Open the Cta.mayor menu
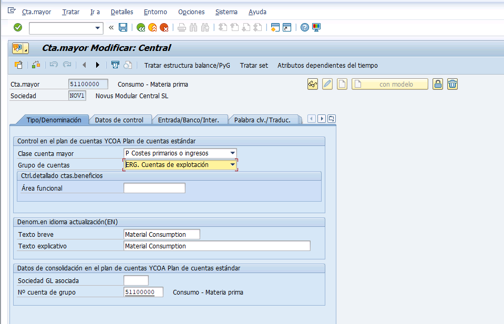Image resolution: width=504 pixels, height=324 pixels. 37,12
